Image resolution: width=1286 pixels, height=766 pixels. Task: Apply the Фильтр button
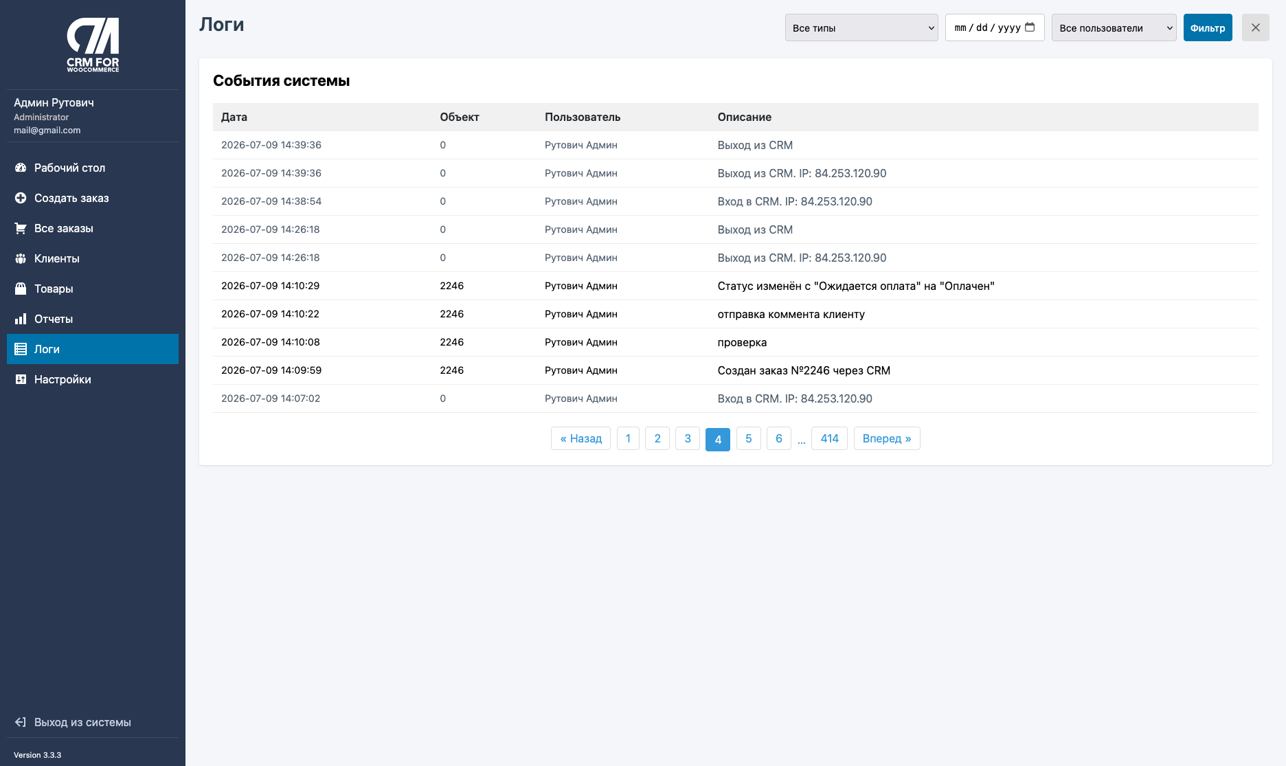(1208, 27)
